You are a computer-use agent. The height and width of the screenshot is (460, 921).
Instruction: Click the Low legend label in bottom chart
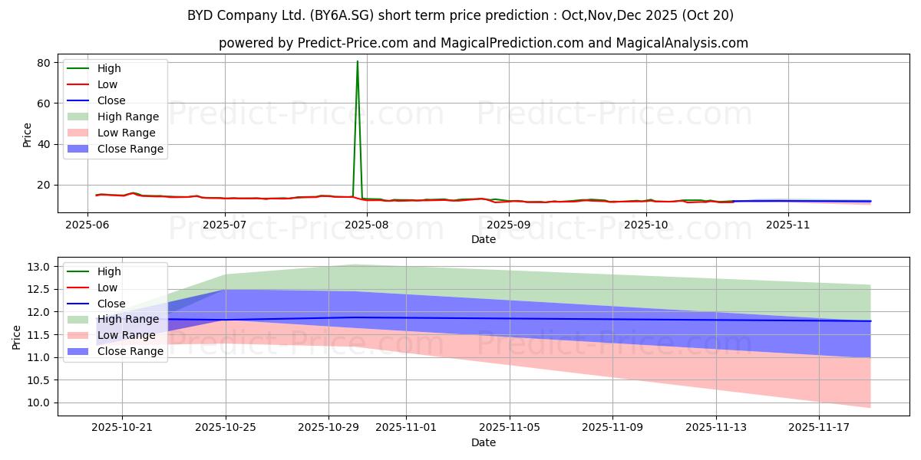coord(107,287)
